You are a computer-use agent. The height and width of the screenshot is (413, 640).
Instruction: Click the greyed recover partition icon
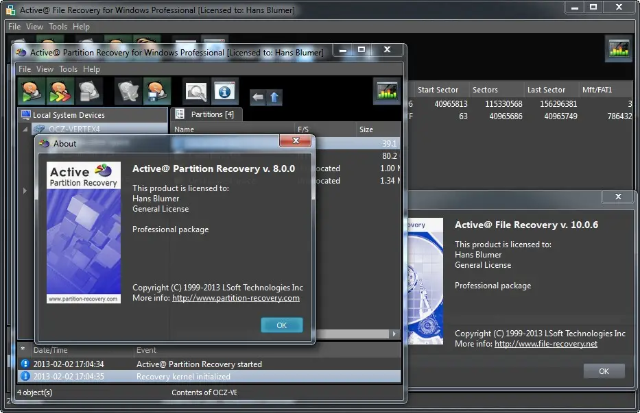click(128, 91)
